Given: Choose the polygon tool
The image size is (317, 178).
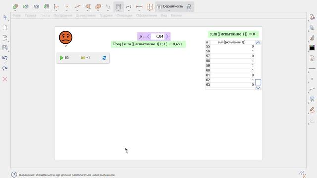Looking at the screenshot, I should (88, 7).
